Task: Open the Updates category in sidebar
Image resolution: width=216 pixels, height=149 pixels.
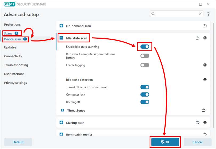Action: (x=10, y=47)
